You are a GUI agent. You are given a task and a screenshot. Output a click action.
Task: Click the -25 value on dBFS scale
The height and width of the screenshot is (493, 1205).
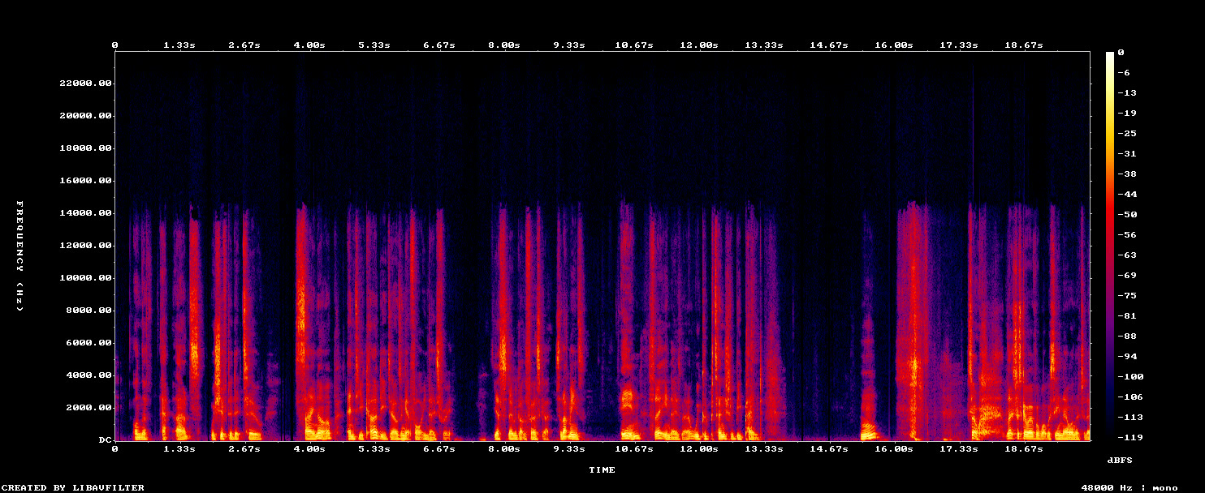[x=1127, y=134]
